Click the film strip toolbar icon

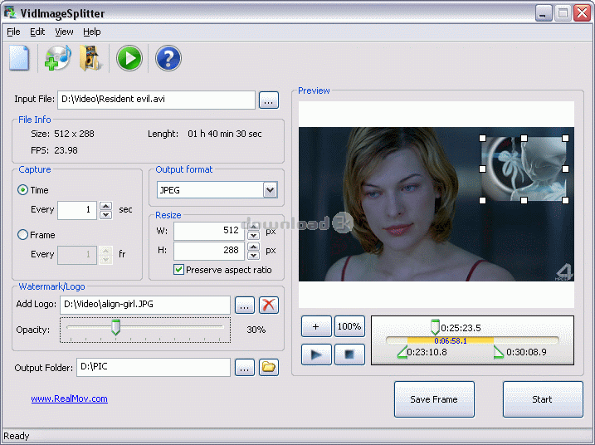coord(91,59)
